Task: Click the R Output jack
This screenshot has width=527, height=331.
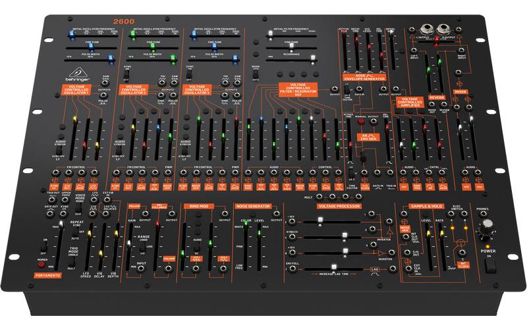Action: click(x=443, y=29)
